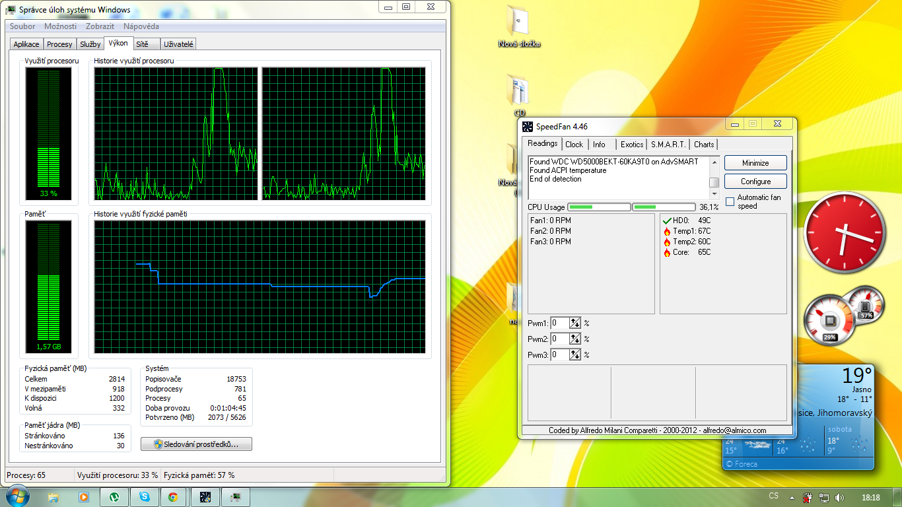This screenshot has height=507, width=902.
Task: Open the S.M.A.R.T. tab in SpeedFan
Action: pyautogui.click(x=668, y=145)
